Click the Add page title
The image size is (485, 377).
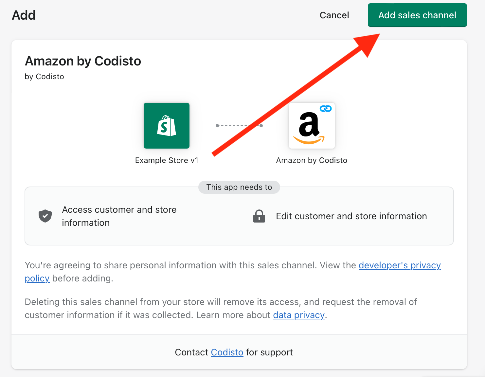tap(24, 15)
